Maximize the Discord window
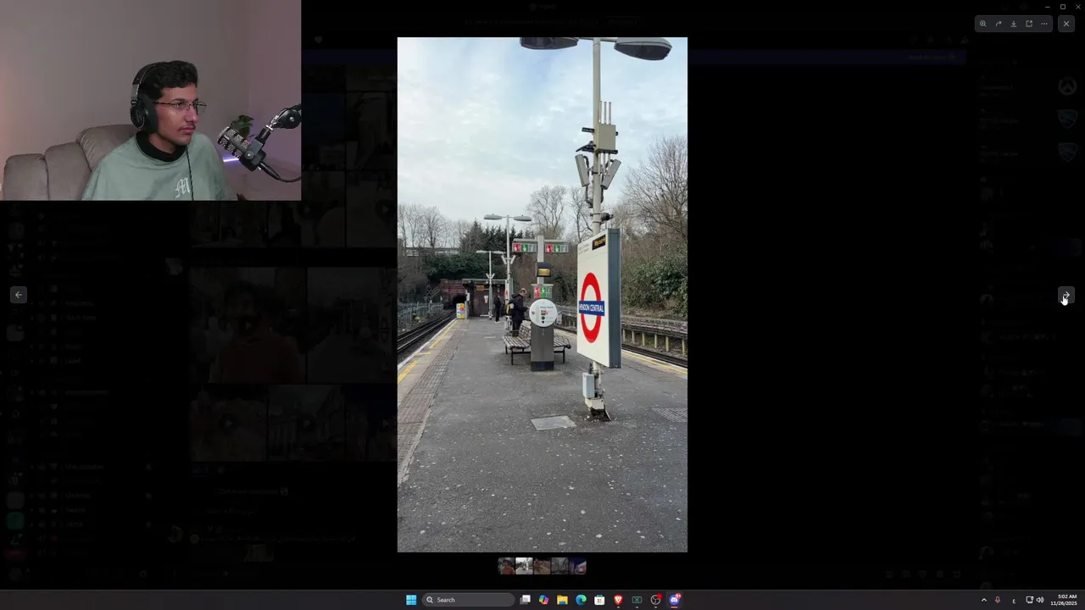This screenshot has height=610, width=1085. pos(1062,6)
